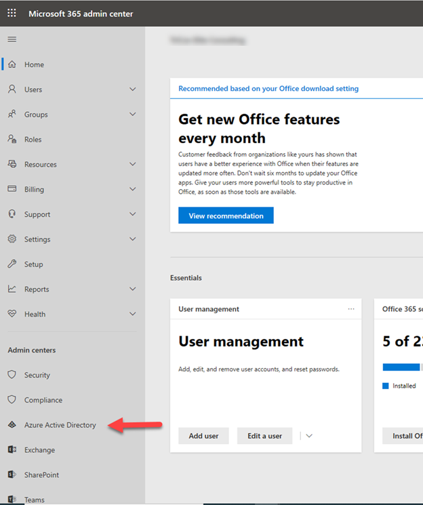Click the SharePoint admin center icon

(12, 474)
